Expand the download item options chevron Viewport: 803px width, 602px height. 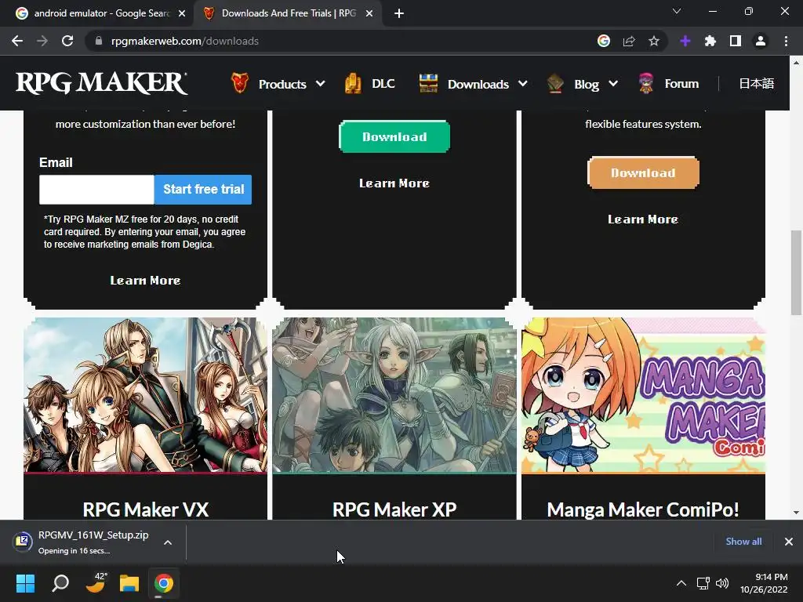(x=168, y=542)
